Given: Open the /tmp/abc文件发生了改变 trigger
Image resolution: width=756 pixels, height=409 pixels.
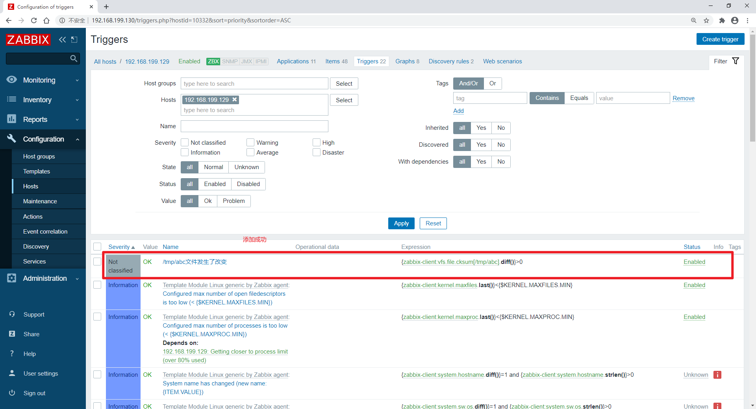Looking at the screenshot, I should pyautogui.click(x=195, y=262).
